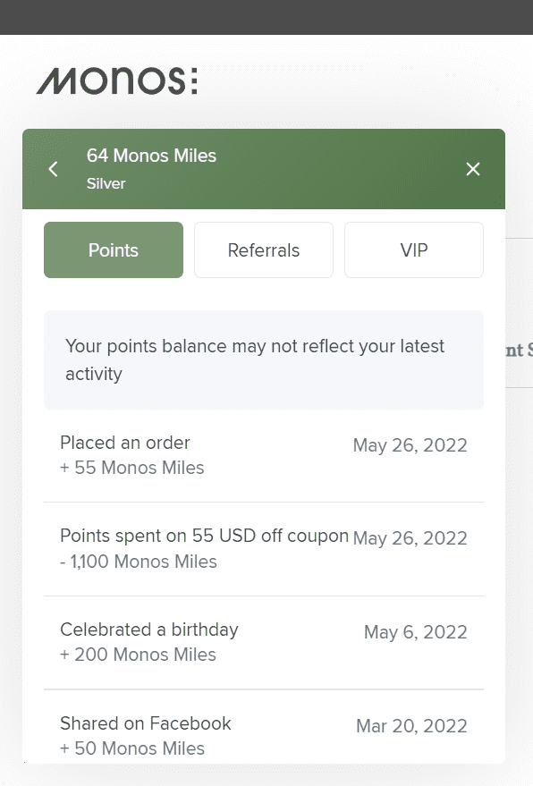533x786 pixels.
Task: Click the 64 Monos Miles header title
Action: 151,156
